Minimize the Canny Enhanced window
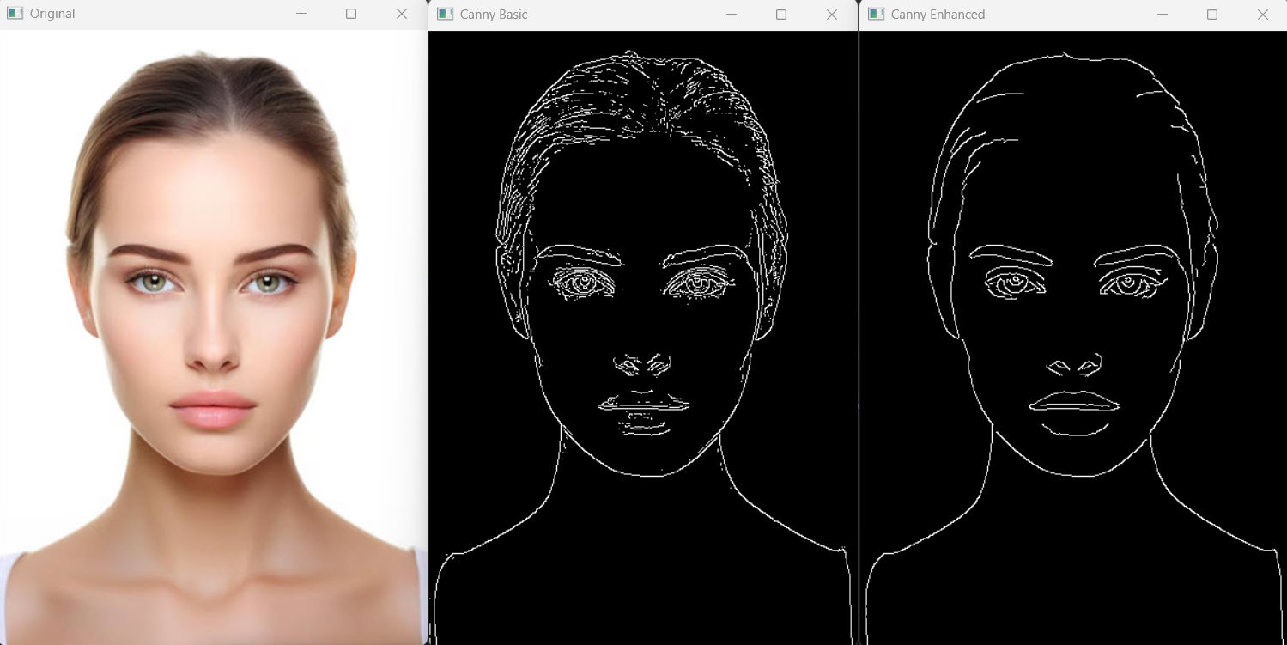Image resolution: width=1287 pixels, height=645 pixels. [x=1162, y=15]
